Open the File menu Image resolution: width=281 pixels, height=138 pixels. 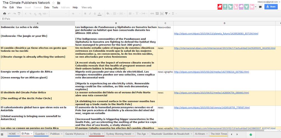point(5,7)
